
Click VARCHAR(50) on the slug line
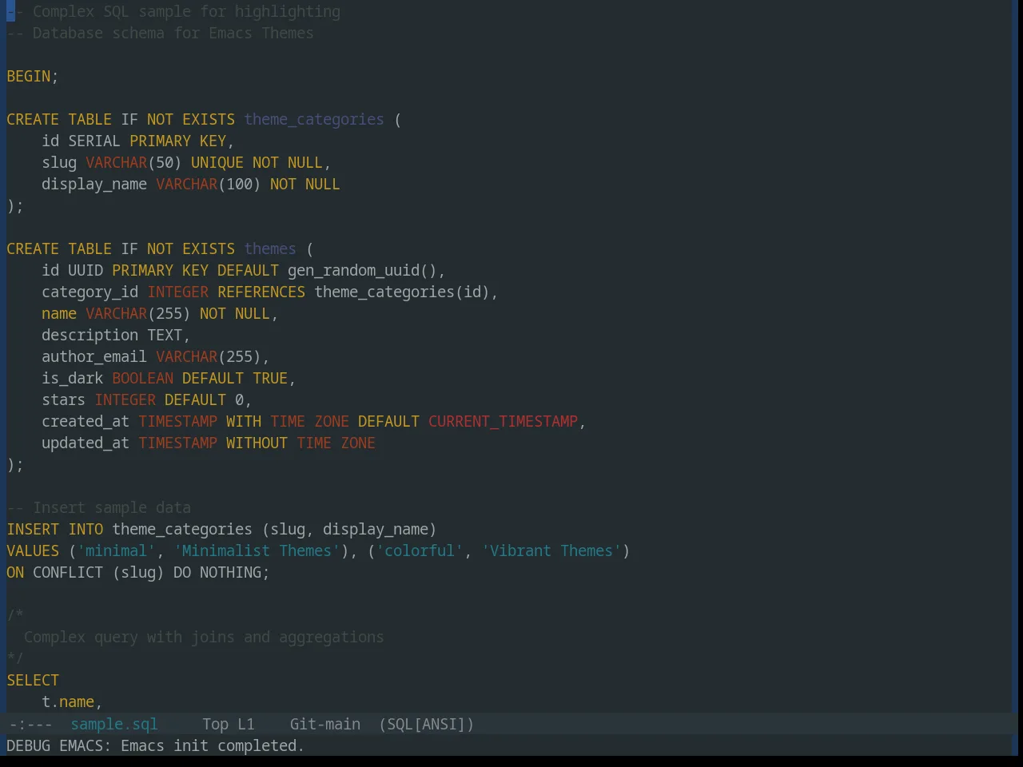click(133, 163)
